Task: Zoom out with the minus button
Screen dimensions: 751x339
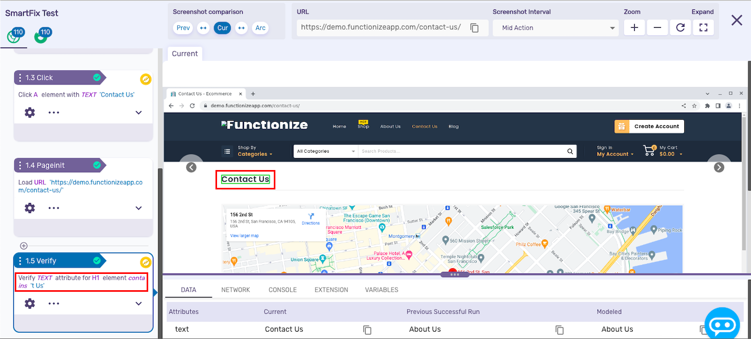Action: (x=657, y=28)
